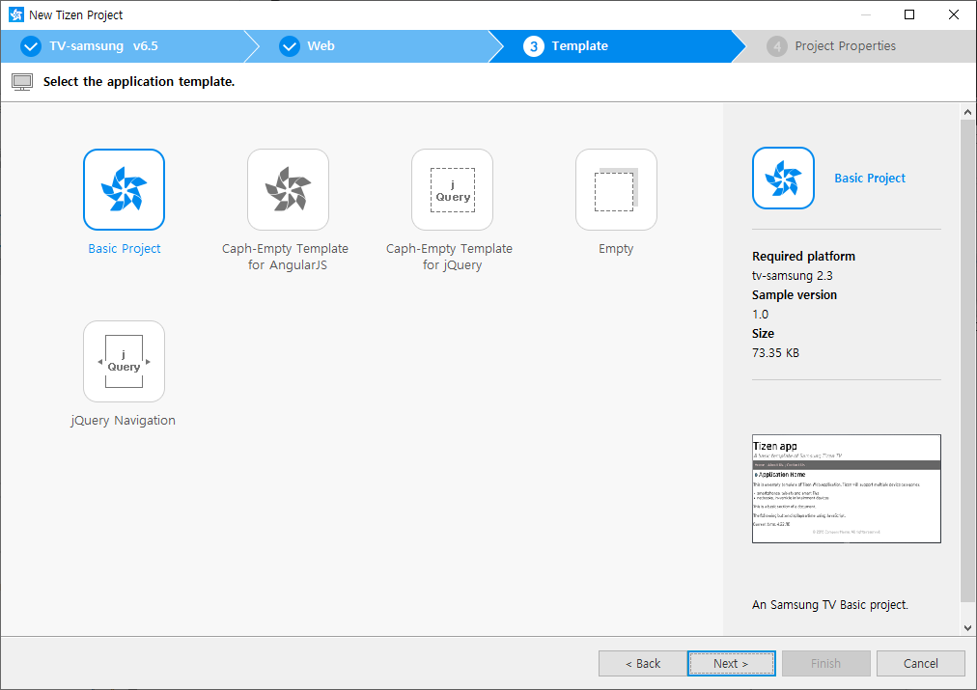Click the tv-samsung 2.3 platform value
Screen dimensions: 977x690
(792, 275)
